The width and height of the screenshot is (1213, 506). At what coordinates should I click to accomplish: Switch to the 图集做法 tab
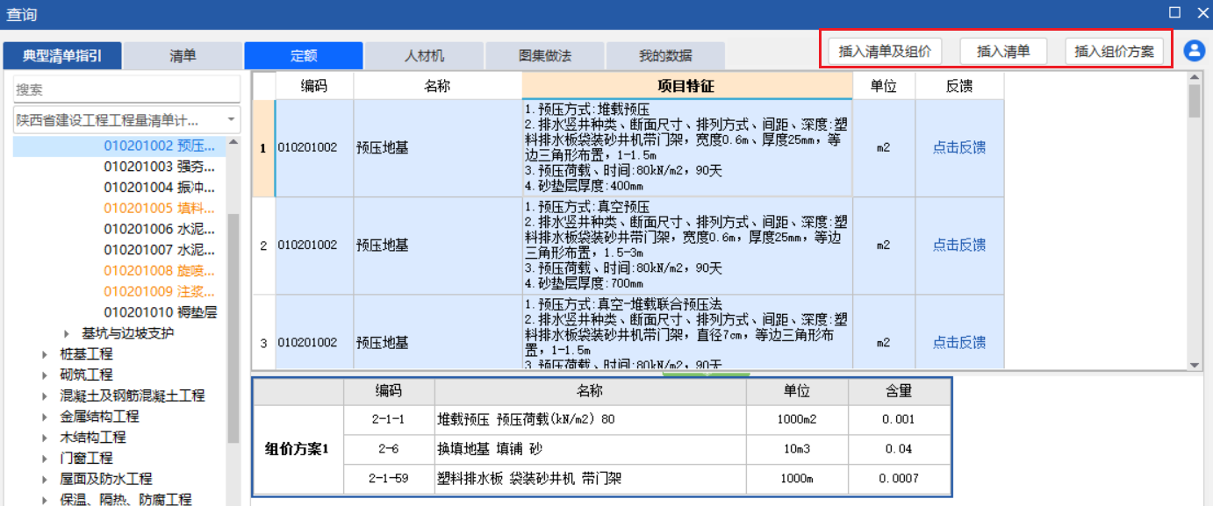(x=547, y=54)
